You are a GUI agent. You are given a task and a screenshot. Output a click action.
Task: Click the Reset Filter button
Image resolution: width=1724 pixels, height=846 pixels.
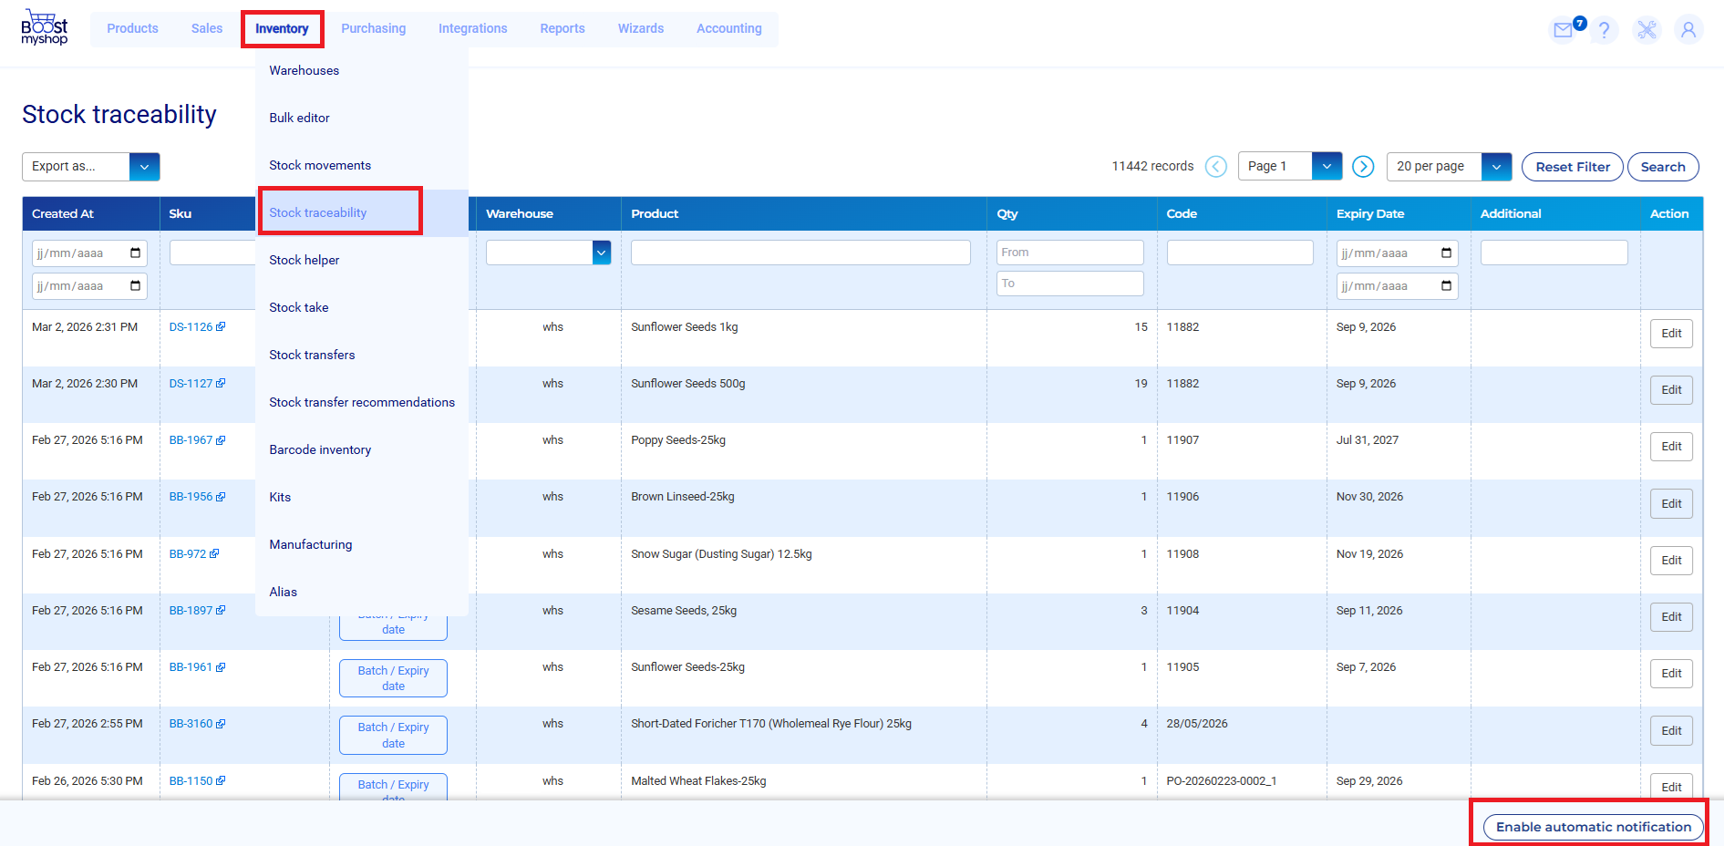pyautogui.click(x=1572, y=167)
